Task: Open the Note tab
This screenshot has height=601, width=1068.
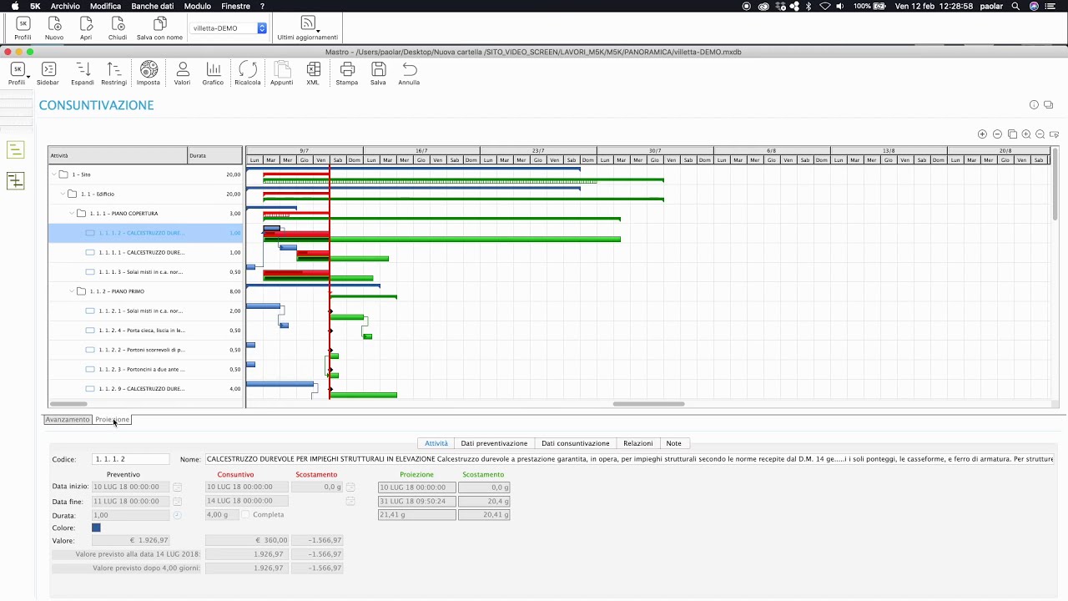Action: tap(673, 443)
